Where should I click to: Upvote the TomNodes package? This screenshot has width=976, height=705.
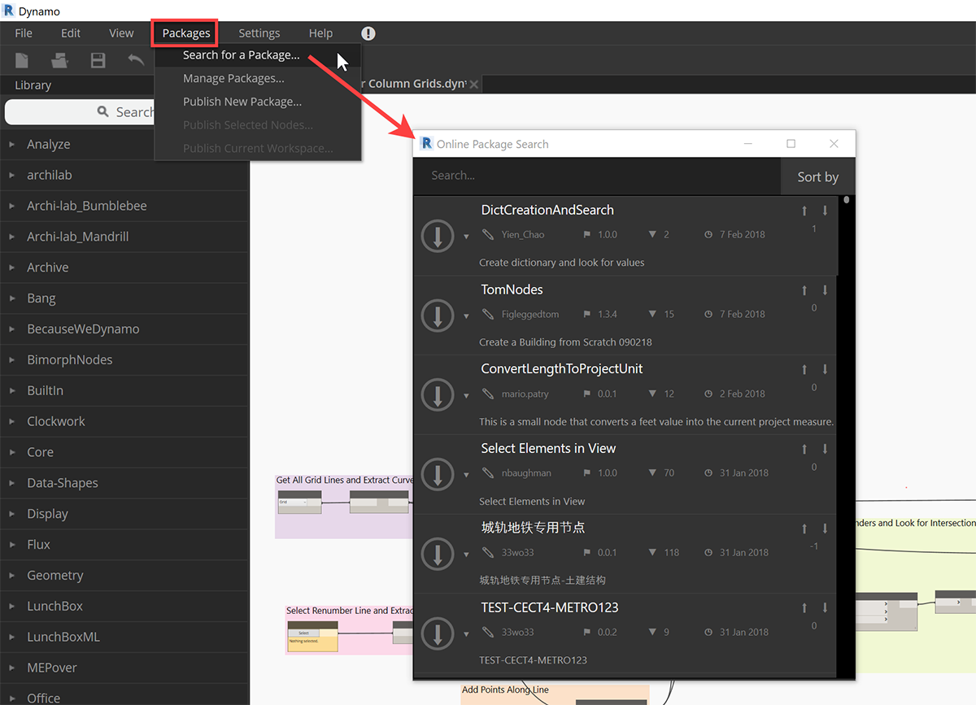point(804,290)
